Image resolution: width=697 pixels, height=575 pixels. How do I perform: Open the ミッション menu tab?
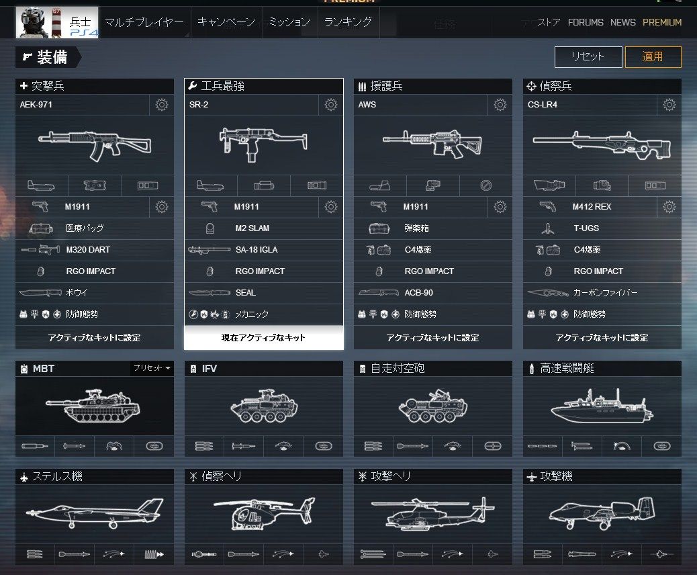290,21
